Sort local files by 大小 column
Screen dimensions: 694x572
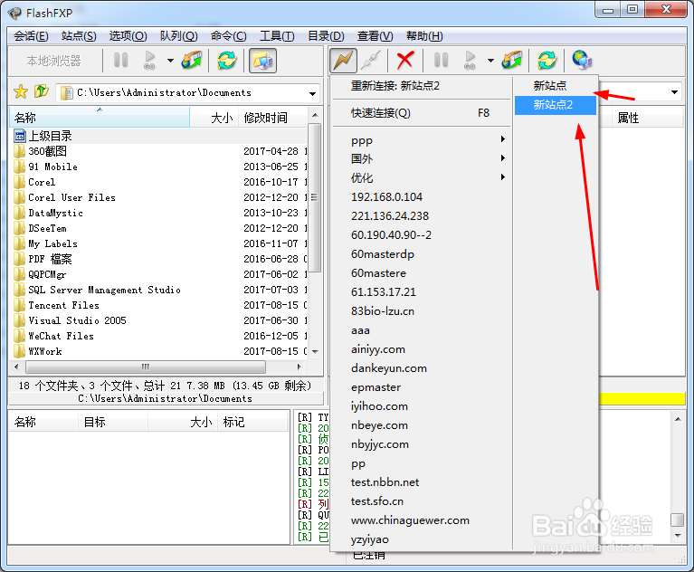click(x=214, y=118)
